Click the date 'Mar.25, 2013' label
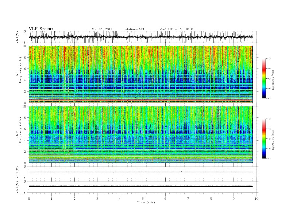 [x=102, y=29]
